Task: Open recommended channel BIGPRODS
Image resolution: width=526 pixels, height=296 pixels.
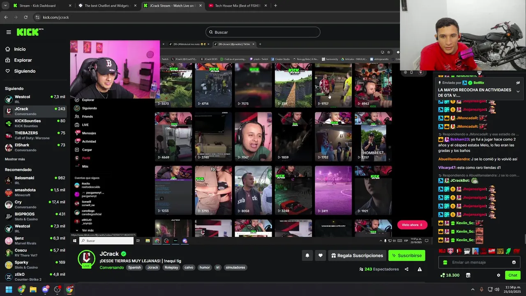Action: click(x=35, y=216)
